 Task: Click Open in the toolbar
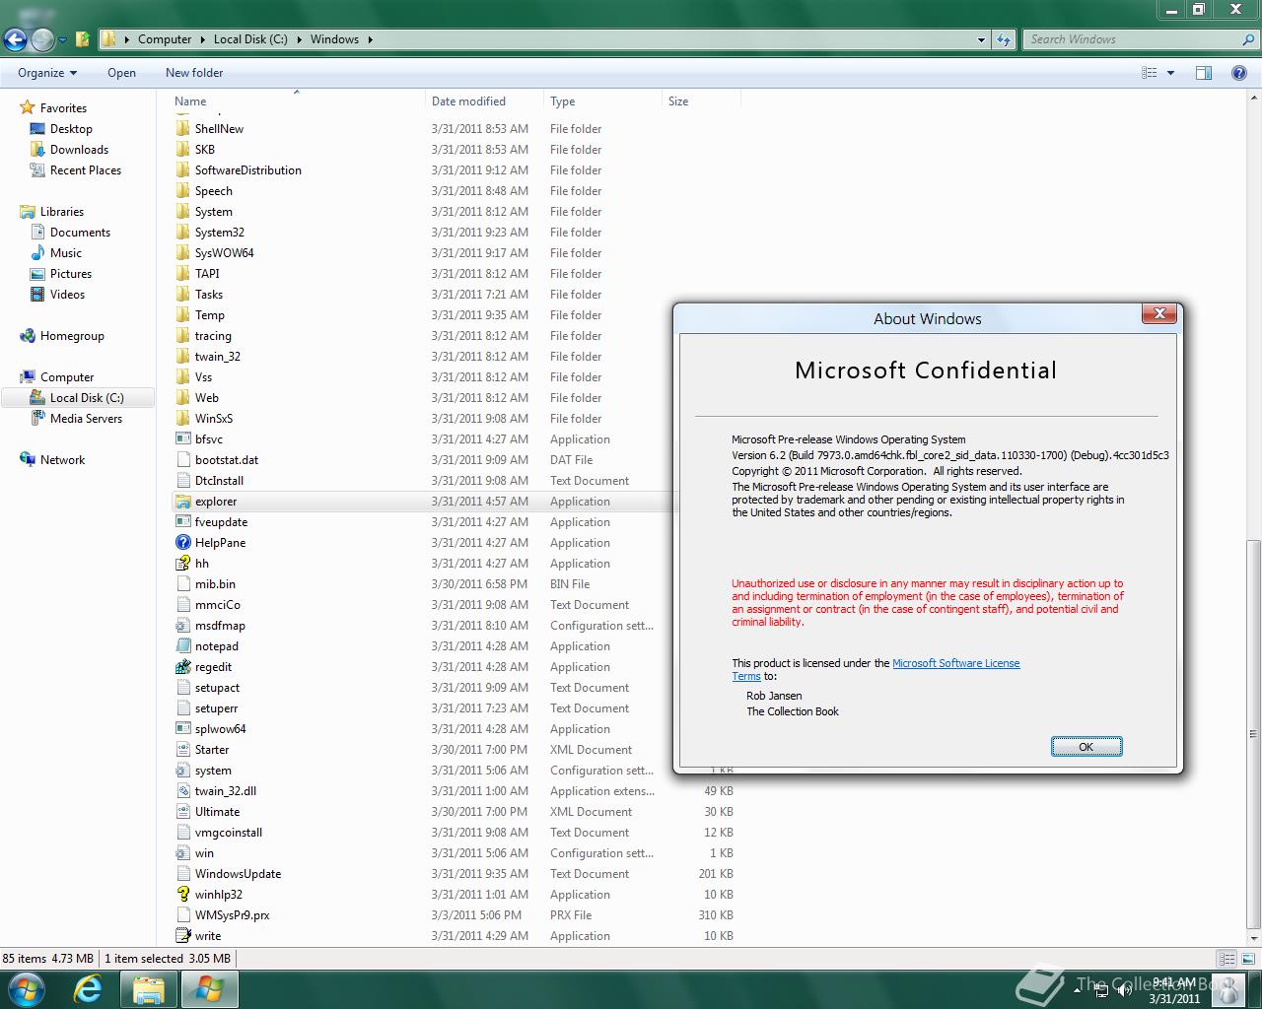point(121,73)
